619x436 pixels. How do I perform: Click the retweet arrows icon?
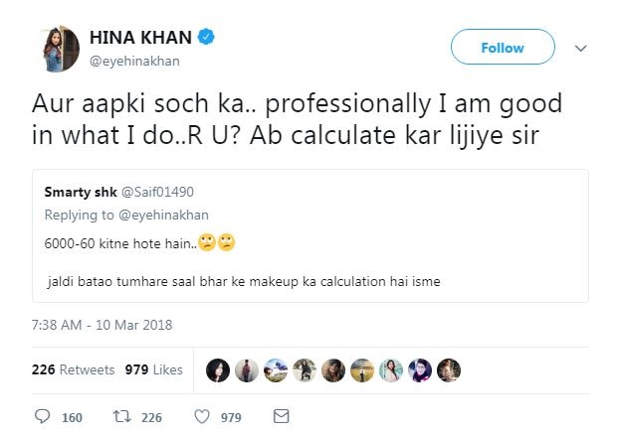point(119,417)
